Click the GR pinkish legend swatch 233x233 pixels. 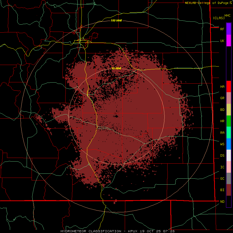[229, 98]
